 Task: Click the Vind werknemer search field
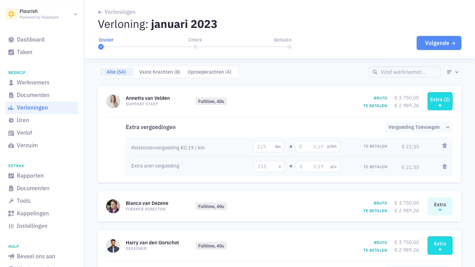point(404,72)
